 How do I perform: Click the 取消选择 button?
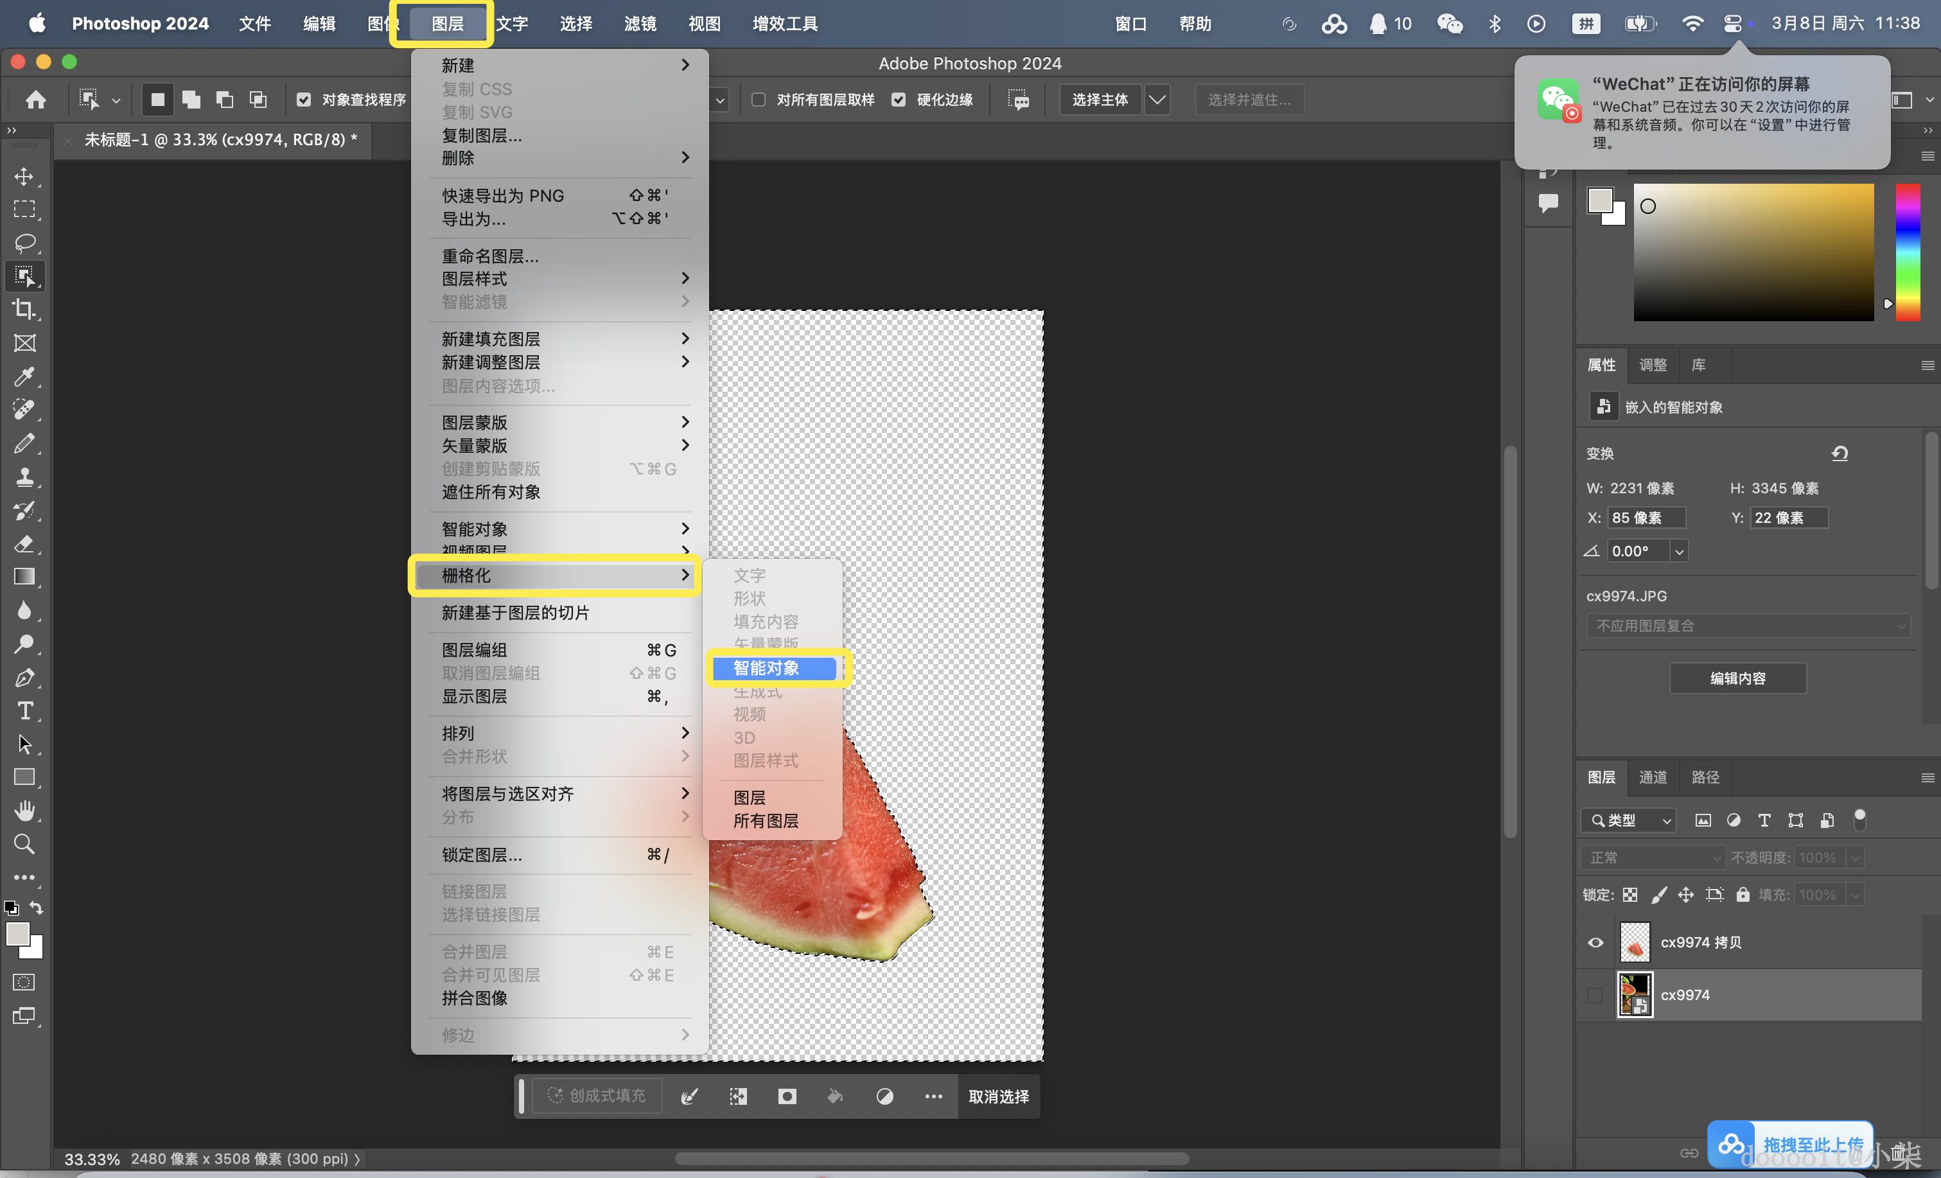coord(998,1096)
